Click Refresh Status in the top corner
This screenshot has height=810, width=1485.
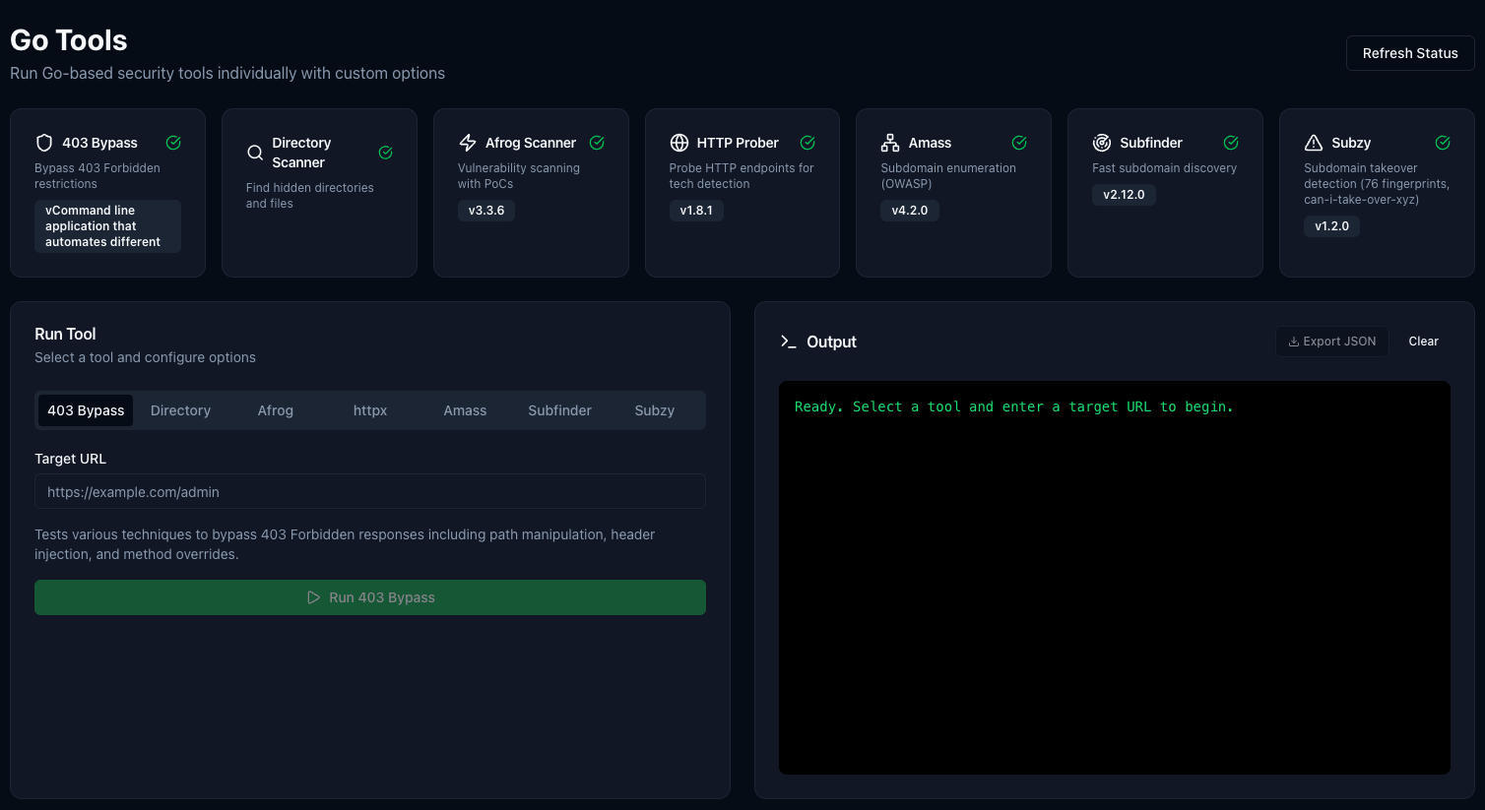click(1410, 52)
